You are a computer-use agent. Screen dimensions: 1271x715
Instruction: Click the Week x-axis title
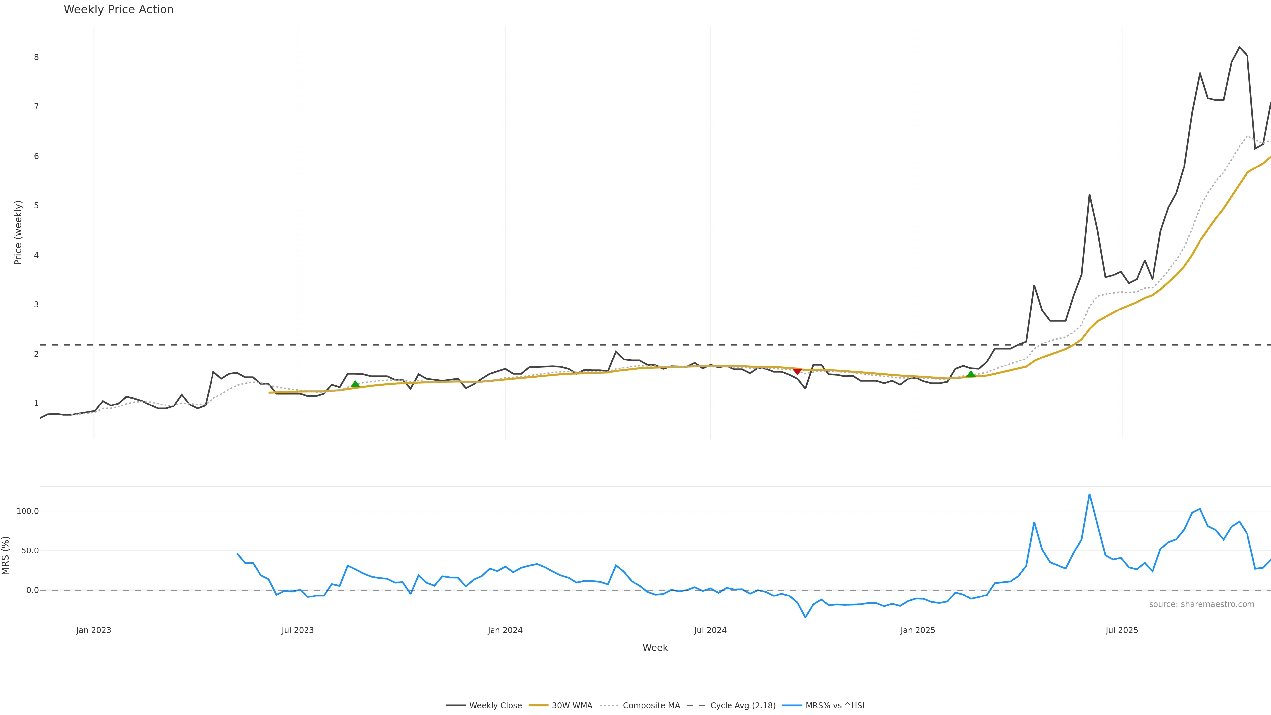(x=655, y=648)
